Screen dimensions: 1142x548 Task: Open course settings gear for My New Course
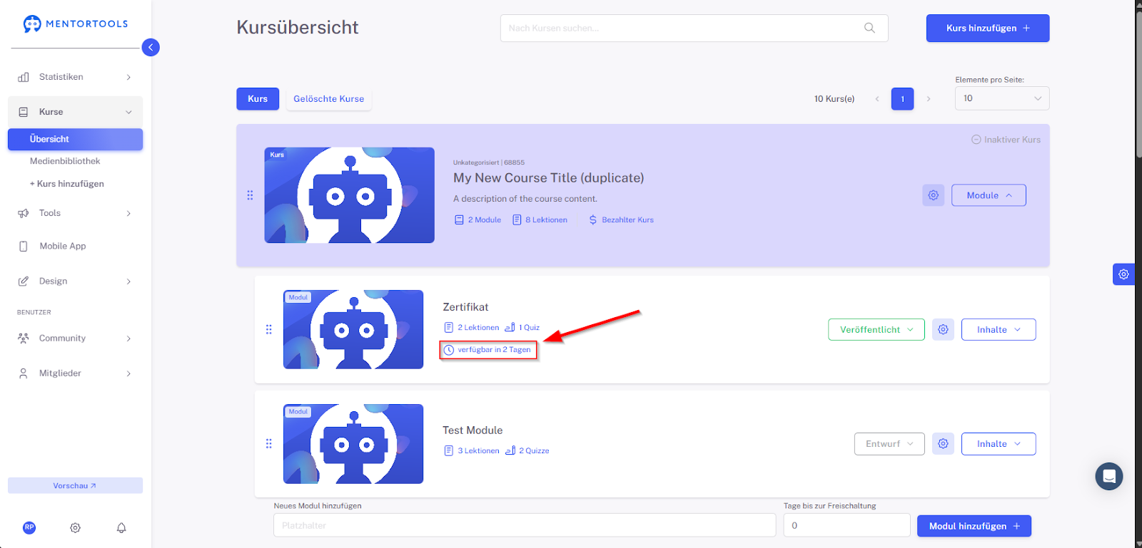[934, 195]
